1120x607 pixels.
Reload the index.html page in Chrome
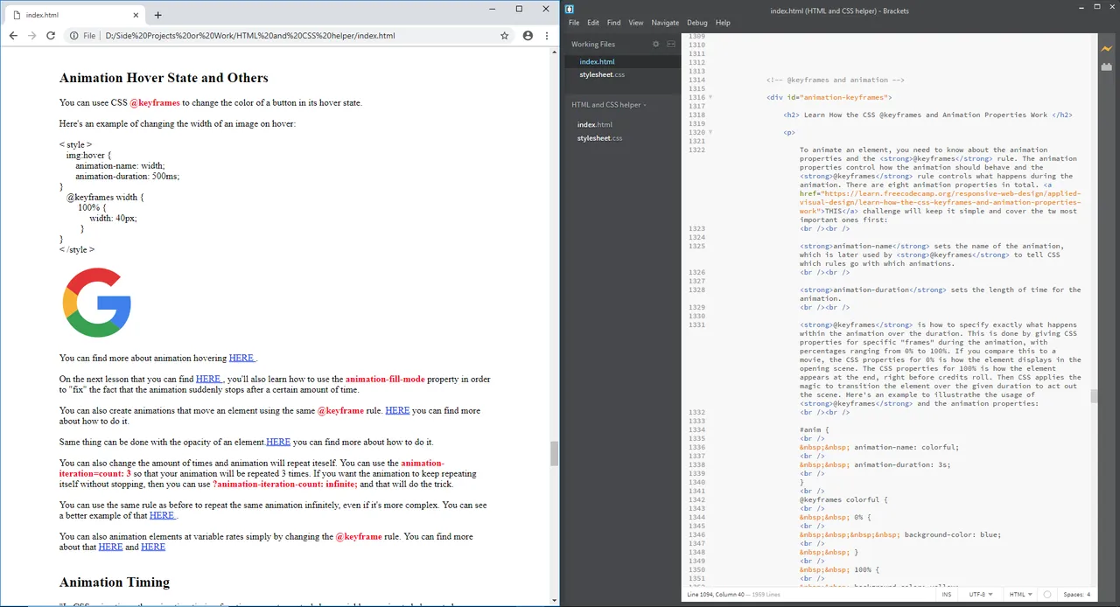click(x=51, y=36)
